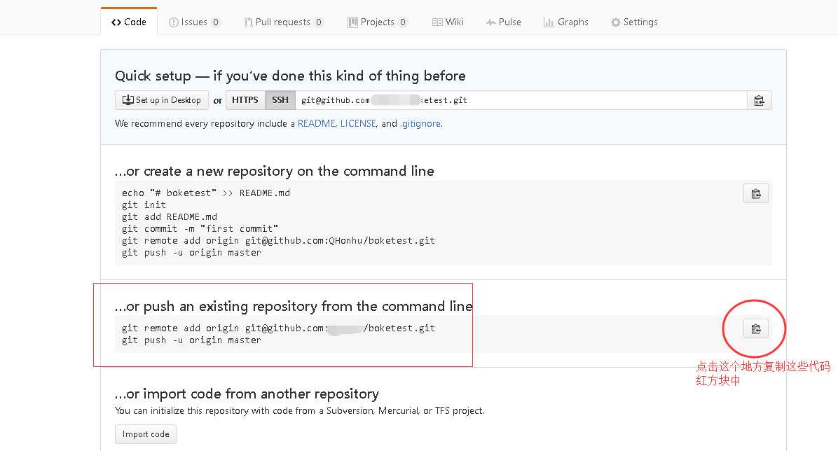Open the README link
The image size is (838, 451).
tap(317, 123)
